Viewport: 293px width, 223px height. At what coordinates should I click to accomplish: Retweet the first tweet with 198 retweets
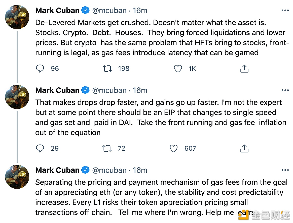[x=107, y=69]
